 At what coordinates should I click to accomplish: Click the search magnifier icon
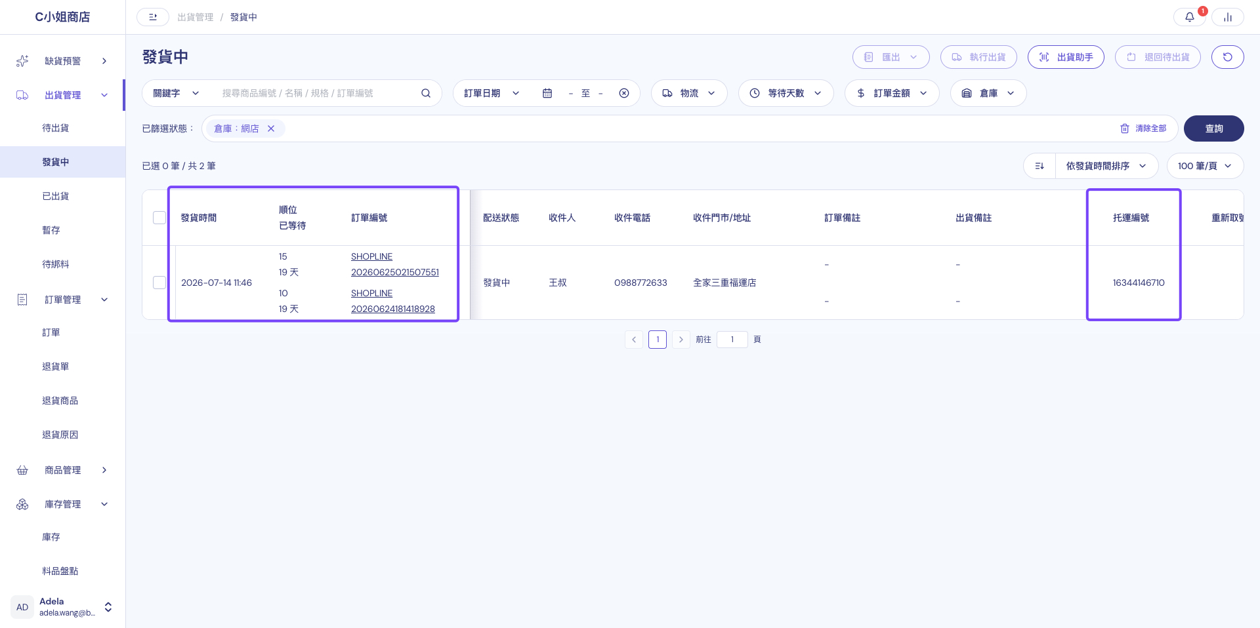(x=426, y=93)
